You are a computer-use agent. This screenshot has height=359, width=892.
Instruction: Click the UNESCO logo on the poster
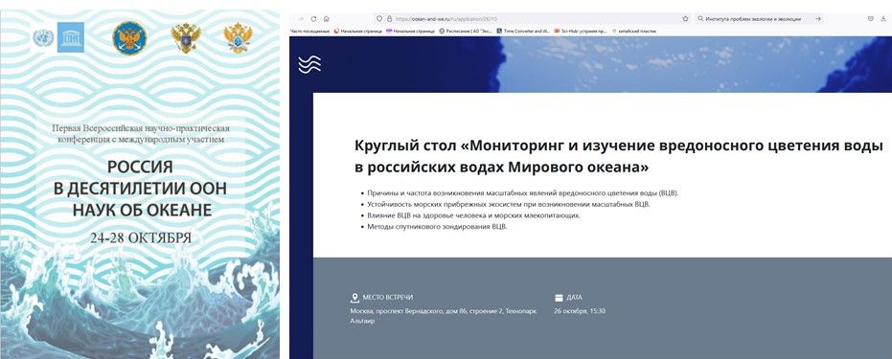coord(71,37)
